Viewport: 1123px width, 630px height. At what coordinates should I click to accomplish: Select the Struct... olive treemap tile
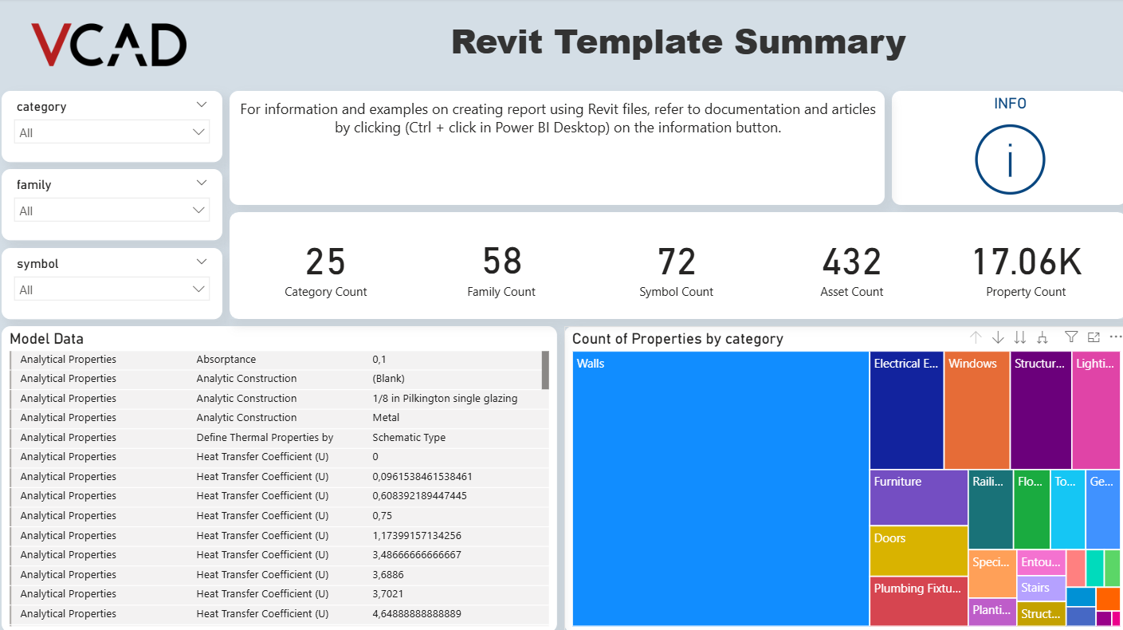pyautogui.click(x=1041, y=614)
